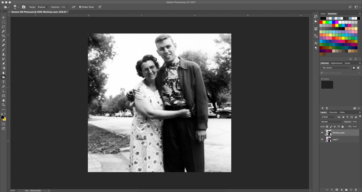Select the Path Selection tool
Screen dimensions: 362x192
point(4,91)
